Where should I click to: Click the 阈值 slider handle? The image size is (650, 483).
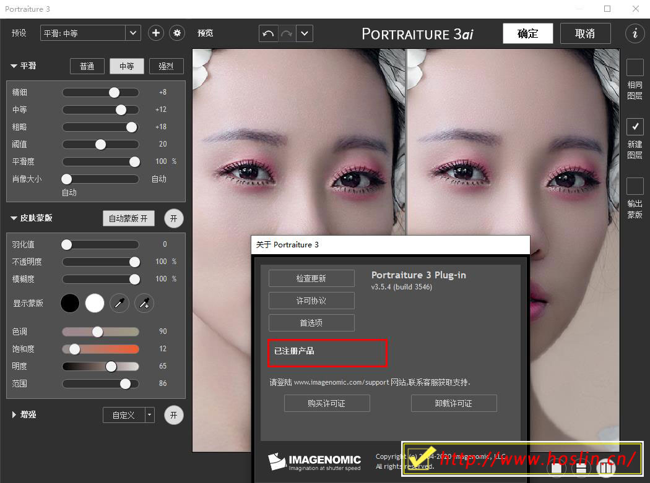pos(101,144)
